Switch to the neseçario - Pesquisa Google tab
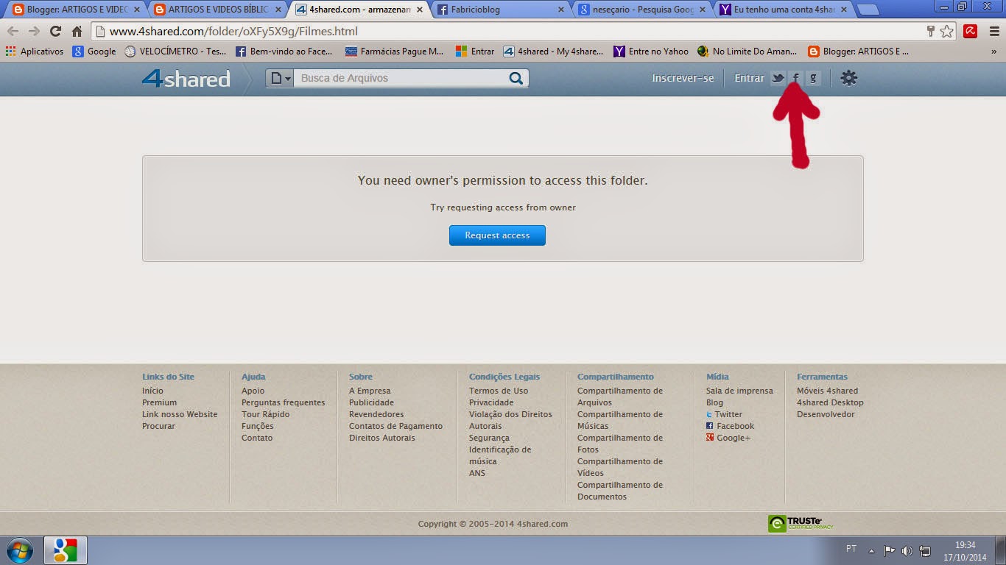Screen dimensions: 1006x565 pyautogui.click(x=642, y=10)
